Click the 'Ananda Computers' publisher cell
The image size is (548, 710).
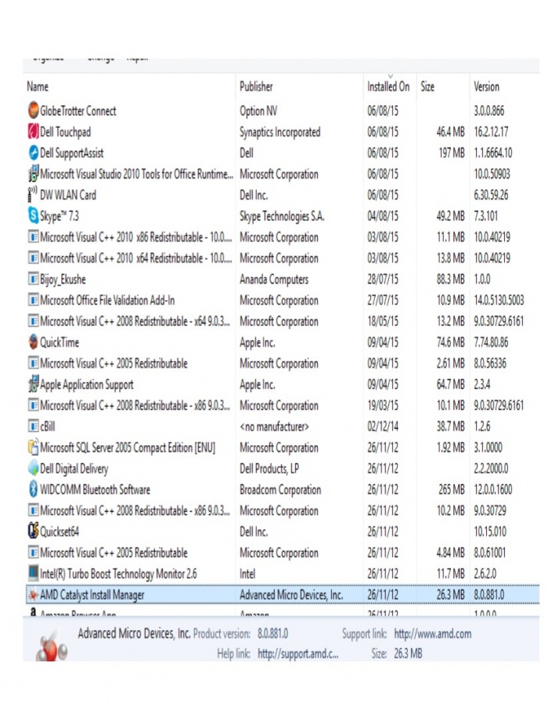(x=274, y=280)
